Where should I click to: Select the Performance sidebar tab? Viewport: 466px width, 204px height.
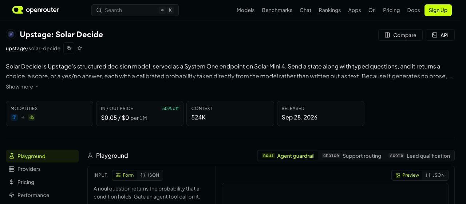click(x=42, y=195)
